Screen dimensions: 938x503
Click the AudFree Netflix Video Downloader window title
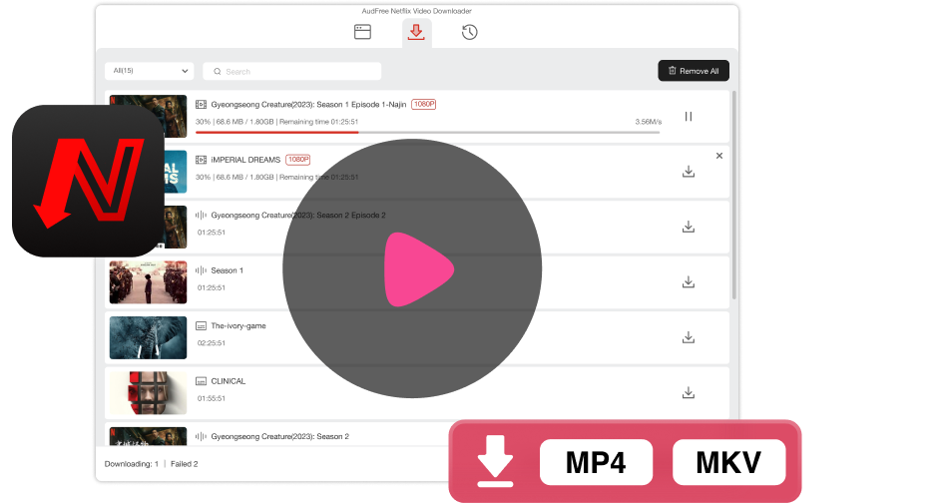[416, 11]
